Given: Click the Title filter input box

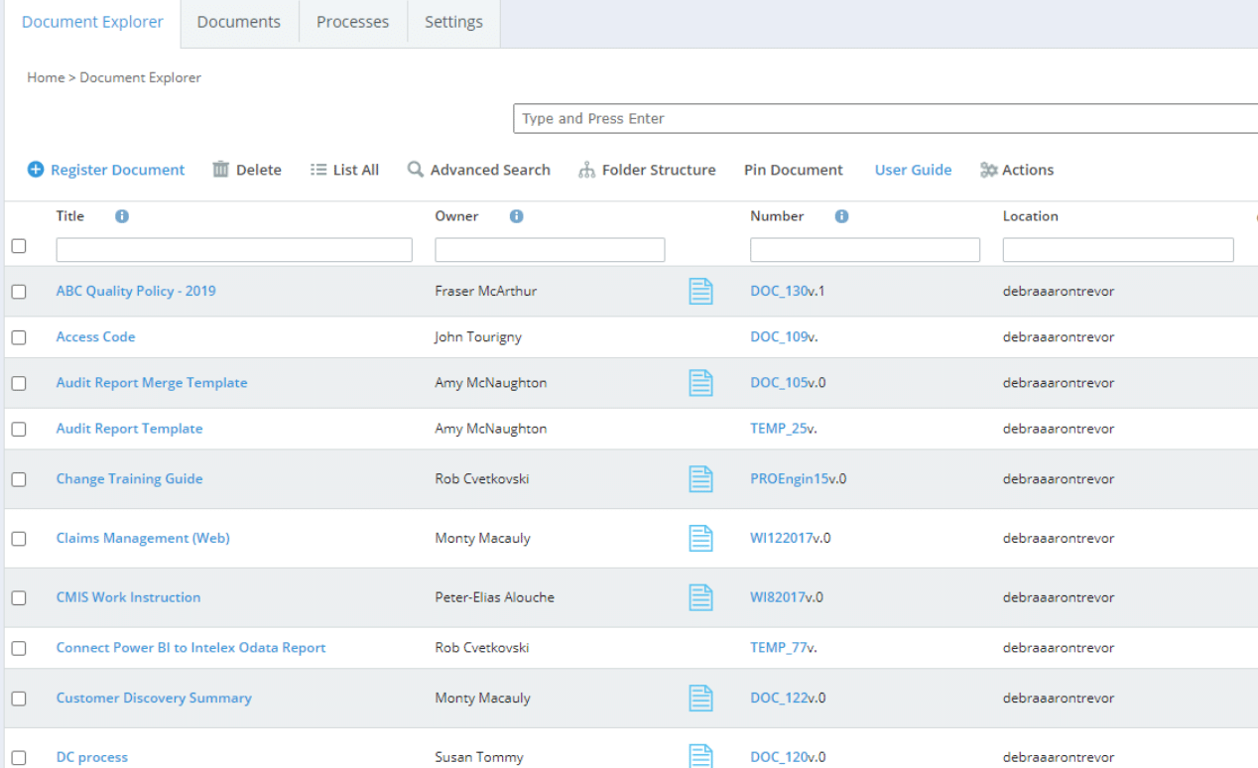Looking at the screenshot, I should (234, 249).
